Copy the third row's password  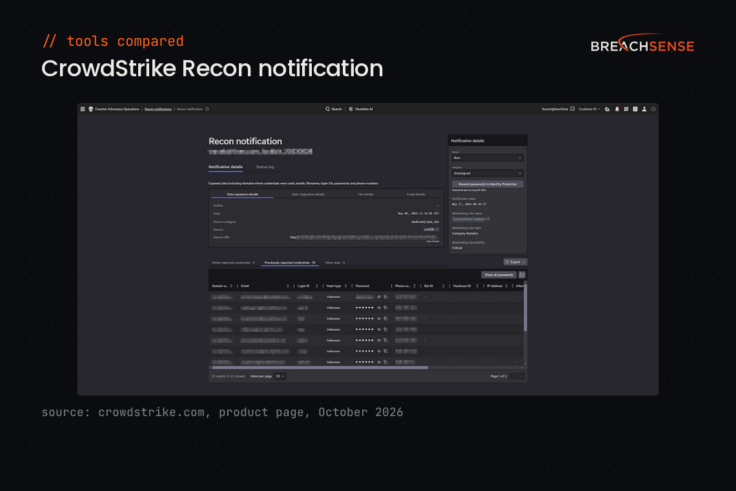pos(385,319)
